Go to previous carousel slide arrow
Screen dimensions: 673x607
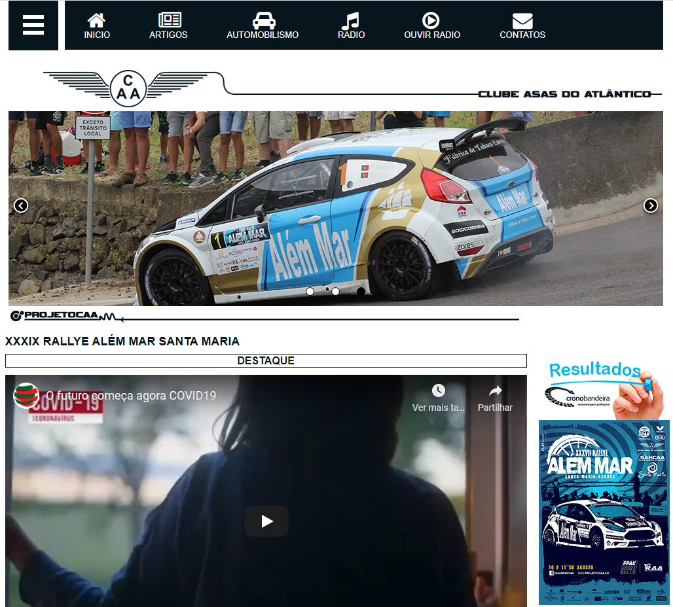point(21,206)
